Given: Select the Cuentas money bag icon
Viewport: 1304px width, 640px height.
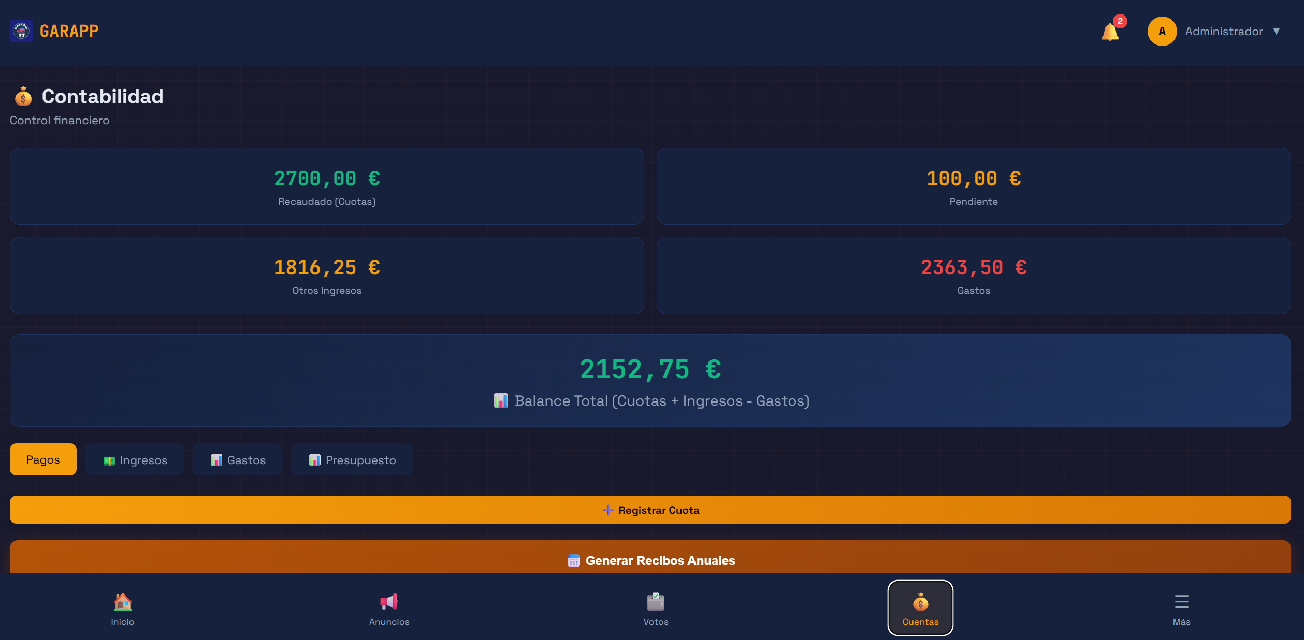Looking at the screenshot, I should 920,603.
